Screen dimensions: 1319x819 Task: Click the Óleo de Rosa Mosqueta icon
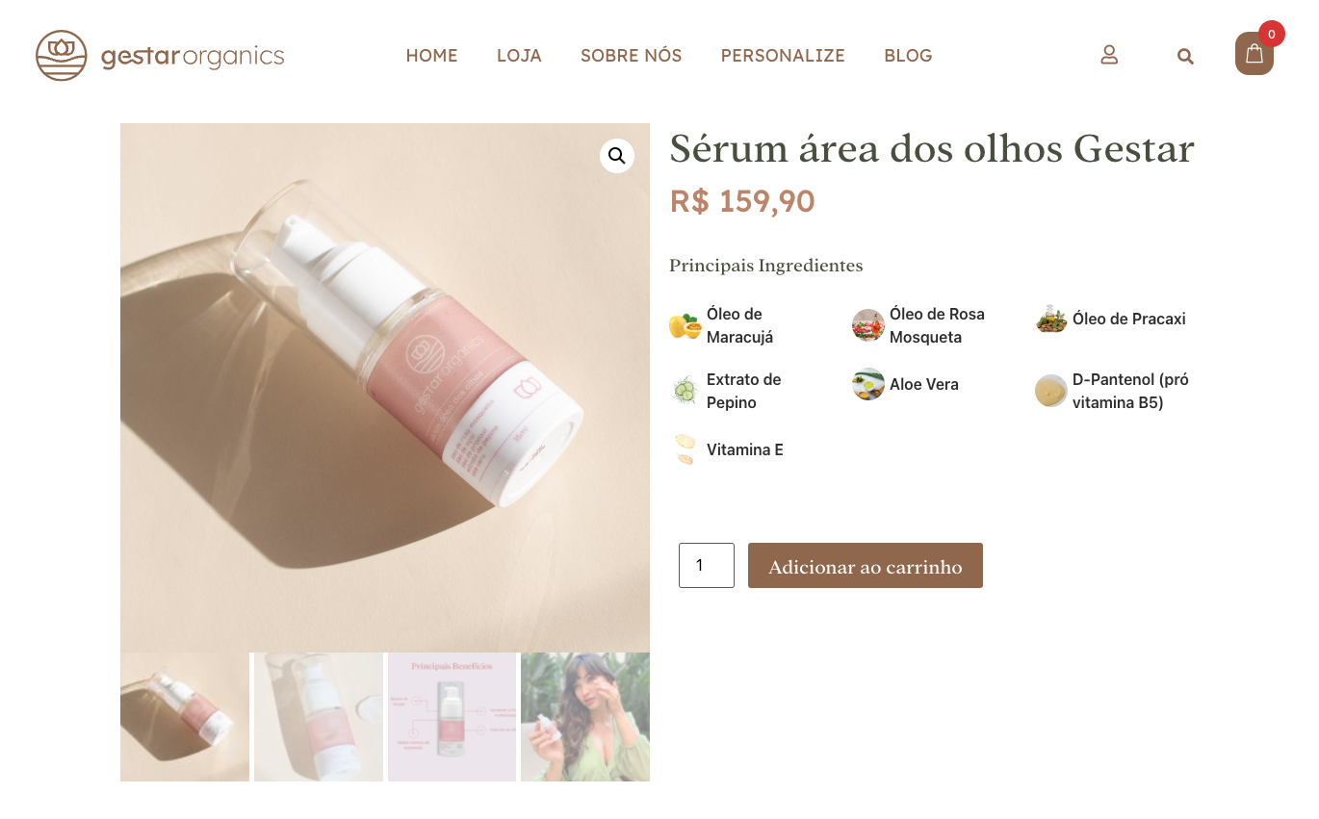[868, 325]
